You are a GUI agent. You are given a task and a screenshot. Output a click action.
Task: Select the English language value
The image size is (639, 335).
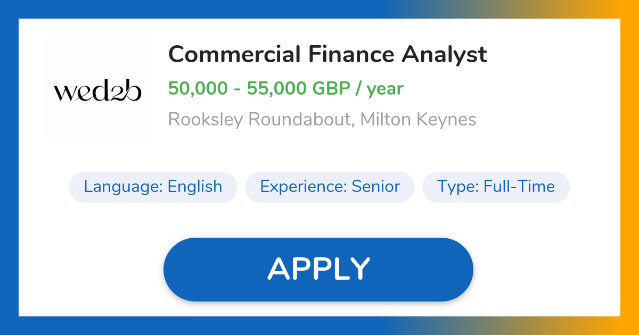point(195,187)
